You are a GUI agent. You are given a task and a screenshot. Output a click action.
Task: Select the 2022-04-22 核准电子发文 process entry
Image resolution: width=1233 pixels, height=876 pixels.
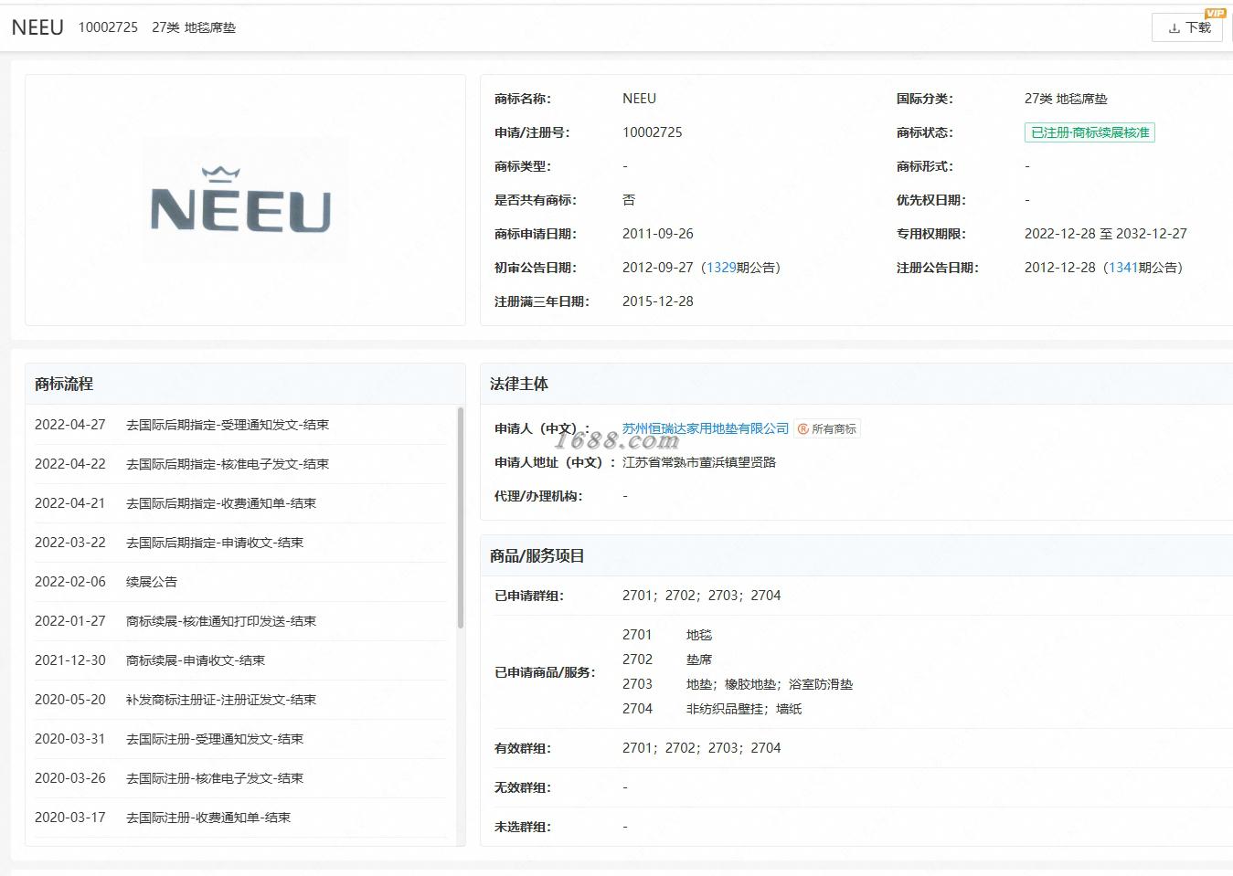(x=240, y=464)
